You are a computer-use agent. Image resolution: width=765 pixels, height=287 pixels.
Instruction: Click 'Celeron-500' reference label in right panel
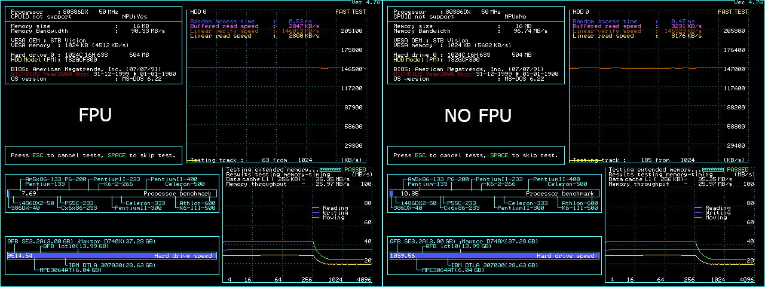pyautogui.click(x=568, y=184)
